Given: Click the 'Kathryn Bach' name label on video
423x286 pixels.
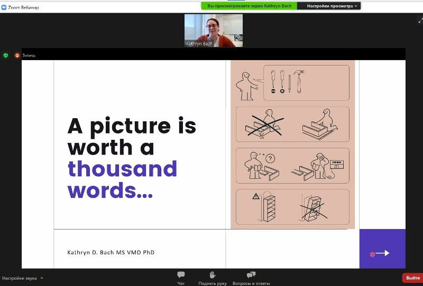Looking at the screenshot, I should tap(199, 43).
